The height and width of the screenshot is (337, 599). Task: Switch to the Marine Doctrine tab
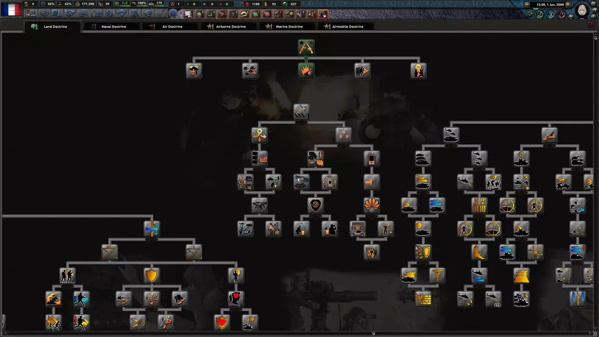(x=287, y=27)
